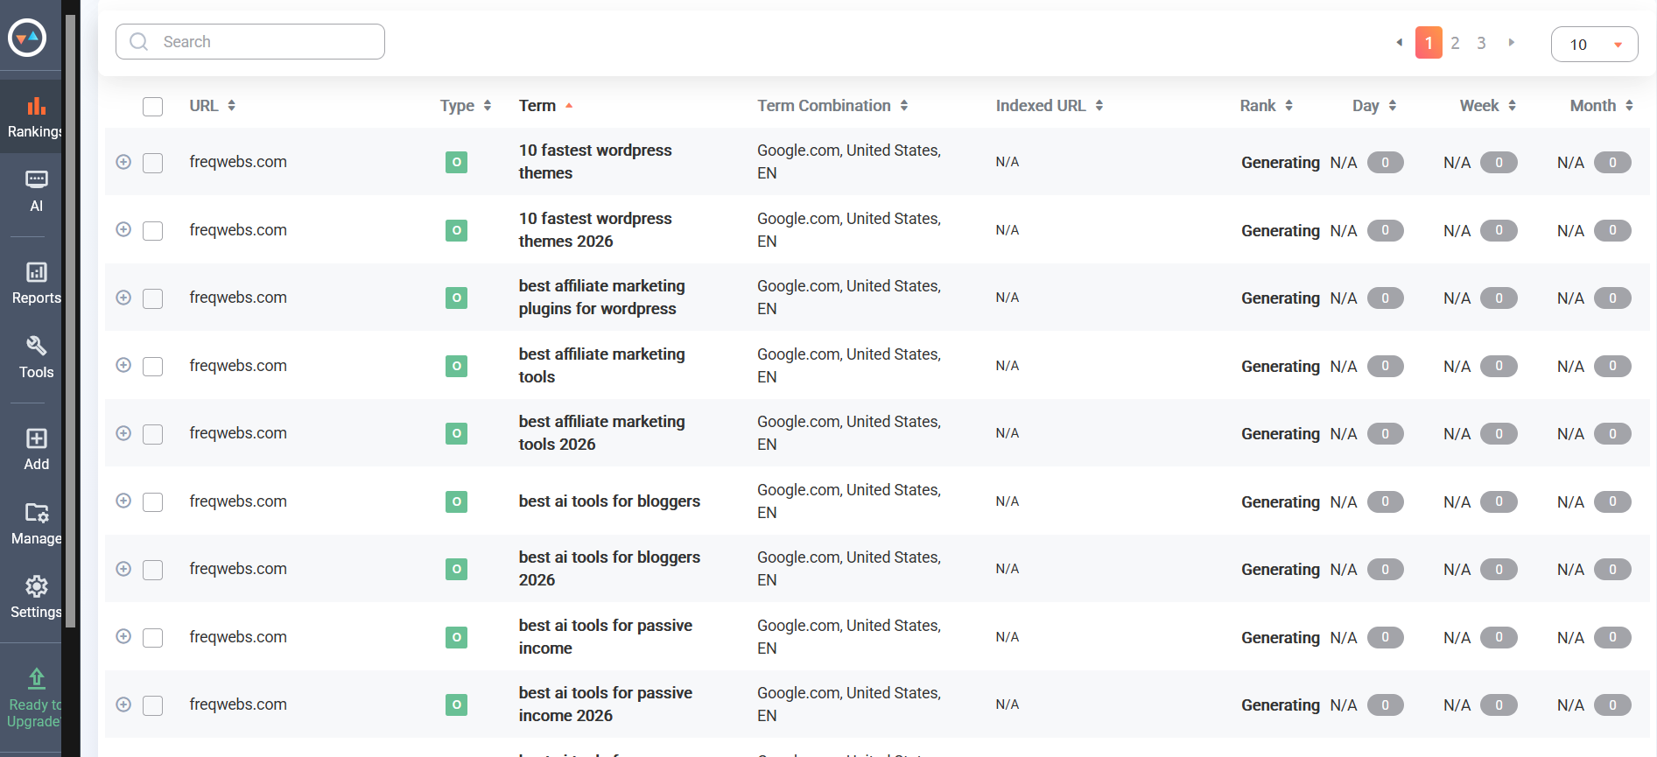Click green type icon for 'best ai tools for bloggers'

[x=456, y=501]
